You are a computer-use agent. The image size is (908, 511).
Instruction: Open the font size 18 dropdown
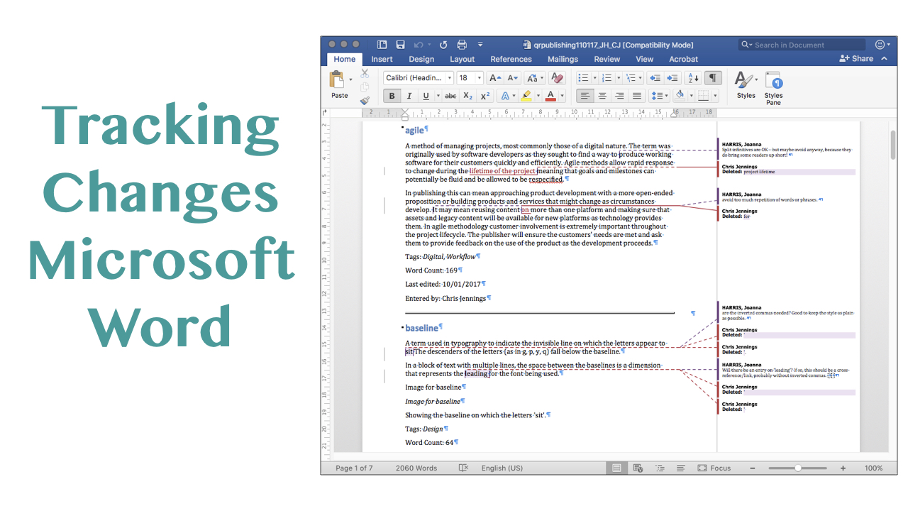[480, 78]
